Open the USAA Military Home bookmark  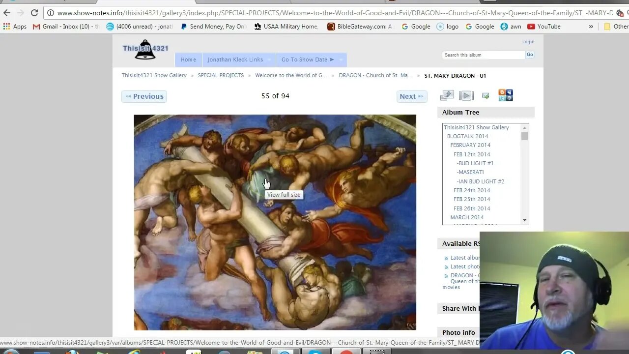(x=286, y=27)
